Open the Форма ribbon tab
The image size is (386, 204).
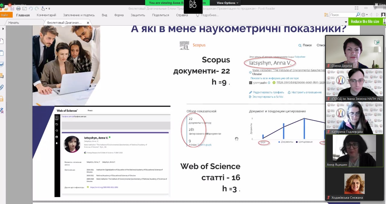[x=119, y=15]
